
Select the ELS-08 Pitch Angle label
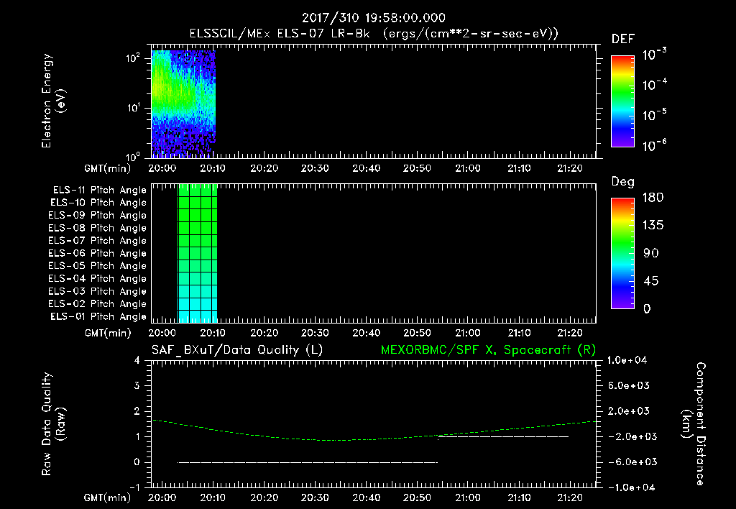click(97, 228)
